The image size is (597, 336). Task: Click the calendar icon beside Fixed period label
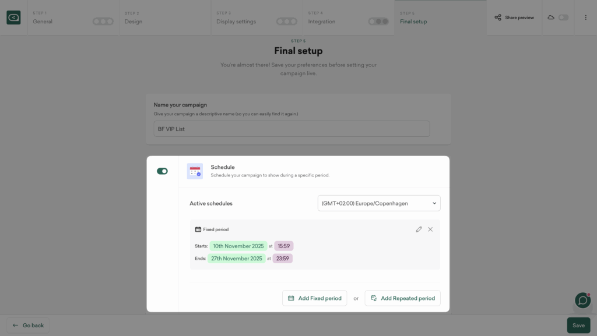point(198,229)
